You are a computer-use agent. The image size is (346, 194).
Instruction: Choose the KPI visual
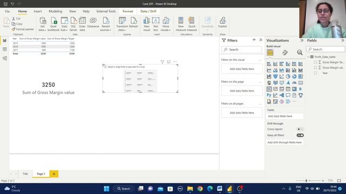click(x=275, y=89)
